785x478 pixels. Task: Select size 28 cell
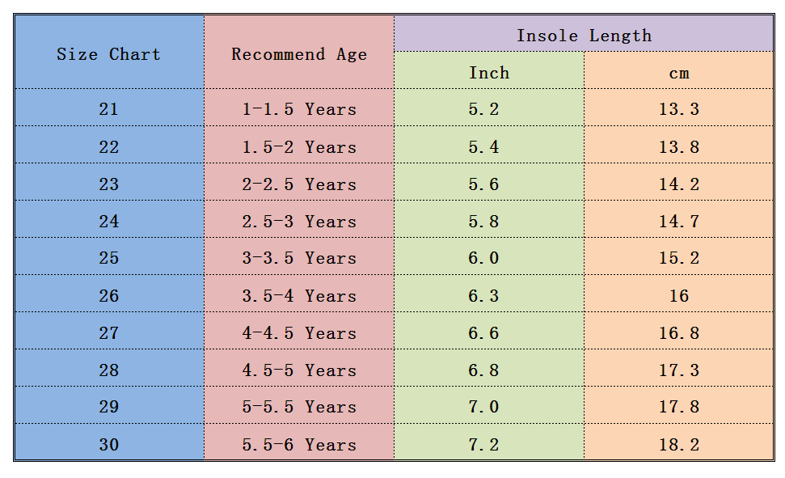point(109,370)
